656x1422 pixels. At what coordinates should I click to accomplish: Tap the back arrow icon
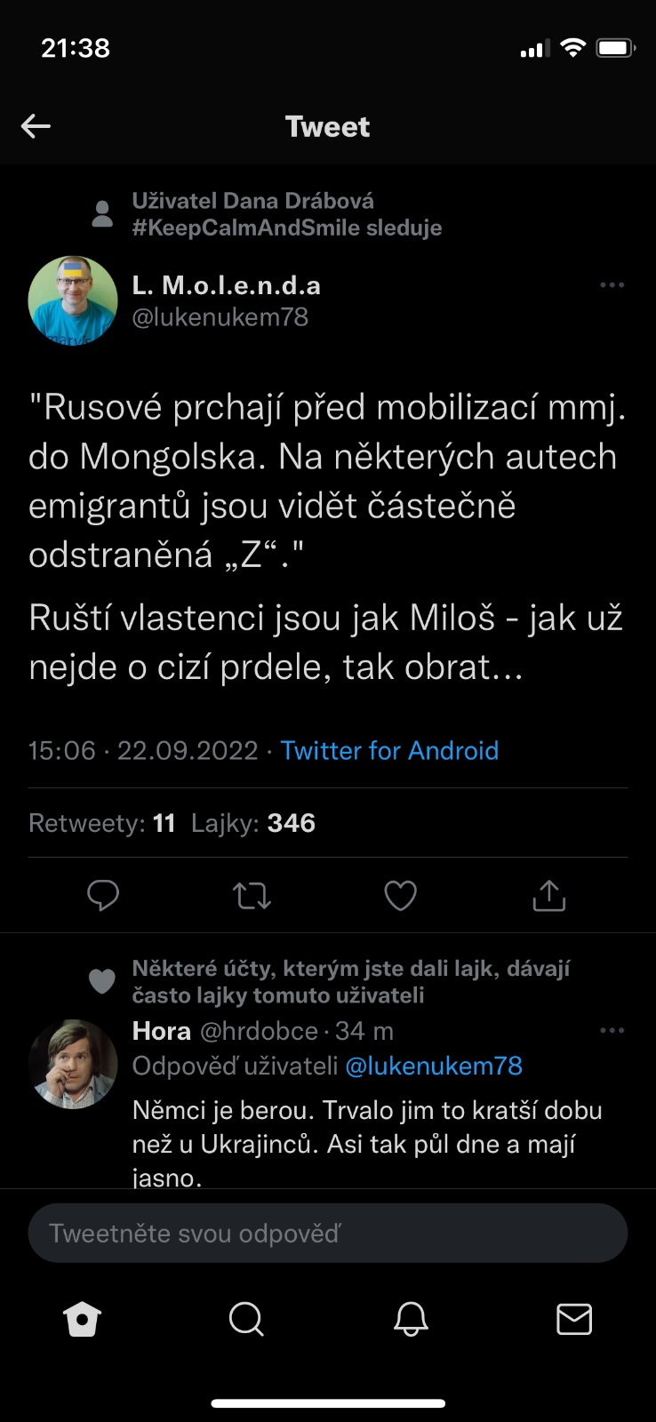coord(36,126)
